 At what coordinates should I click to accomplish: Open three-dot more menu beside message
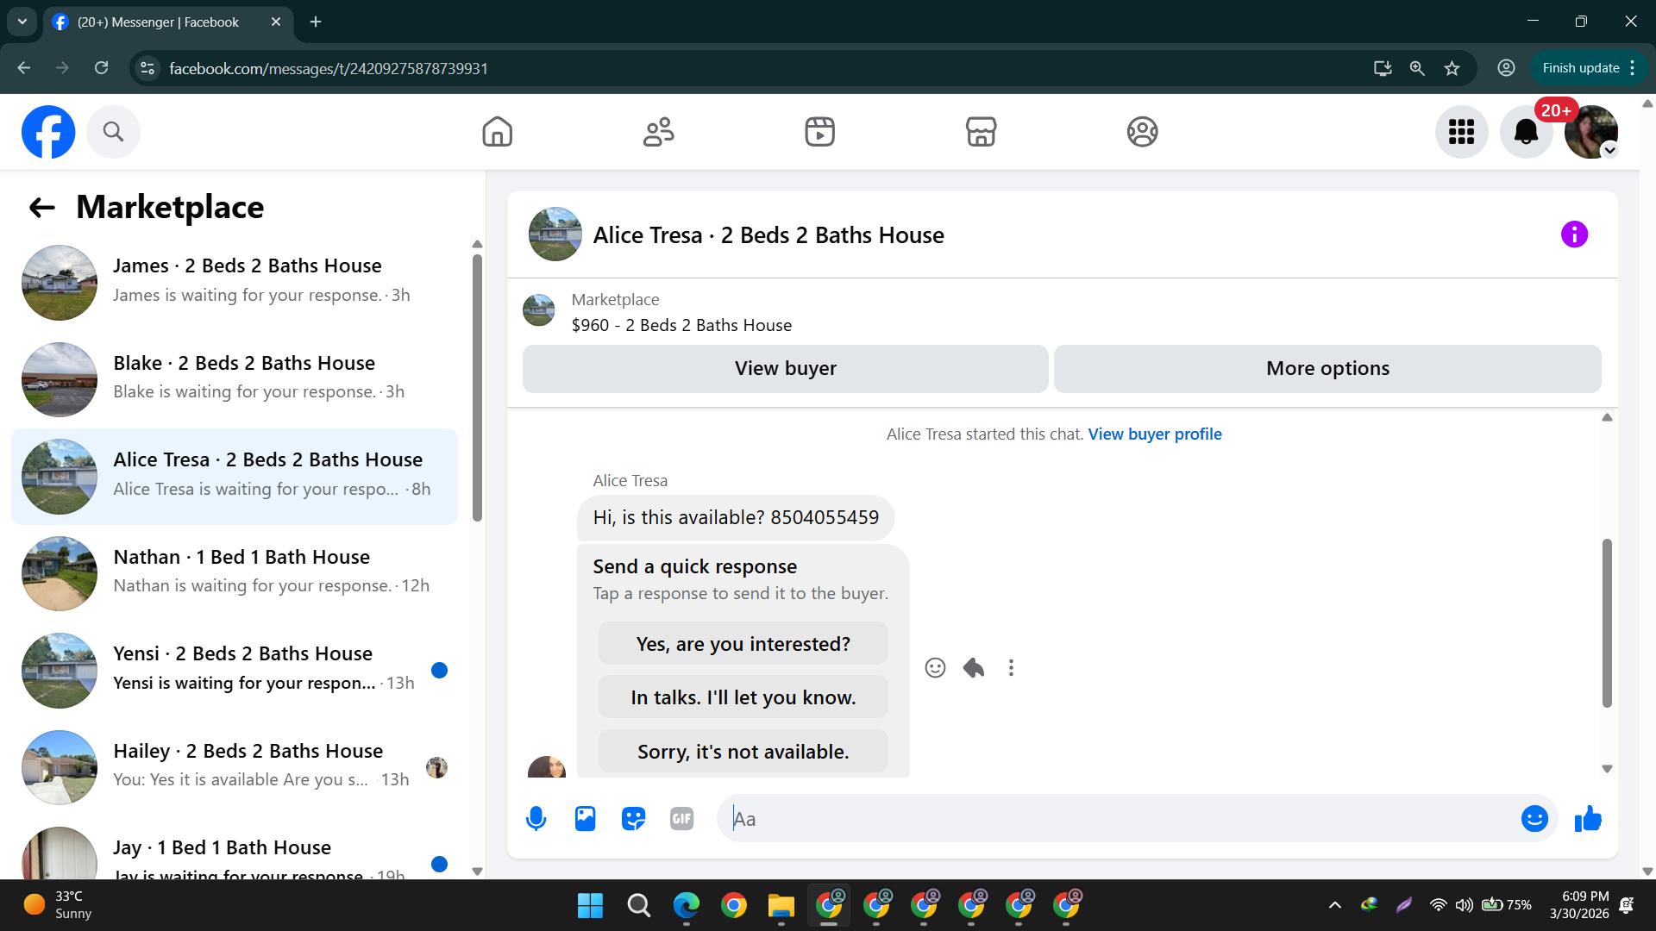point(1011,668)
